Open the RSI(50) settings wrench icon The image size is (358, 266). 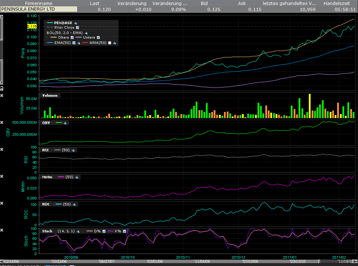point(74,150)
